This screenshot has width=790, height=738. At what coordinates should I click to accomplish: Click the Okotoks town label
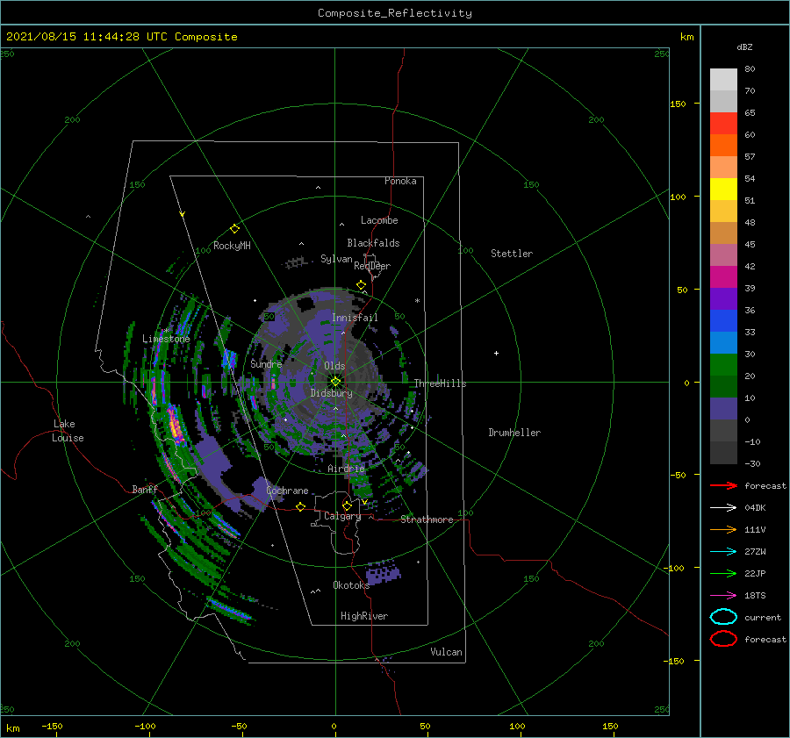pos(351,584)
